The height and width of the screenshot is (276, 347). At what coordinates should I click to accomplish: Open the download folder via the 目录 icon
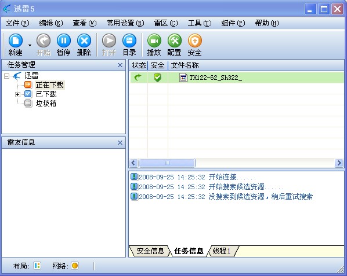point(129,41)
